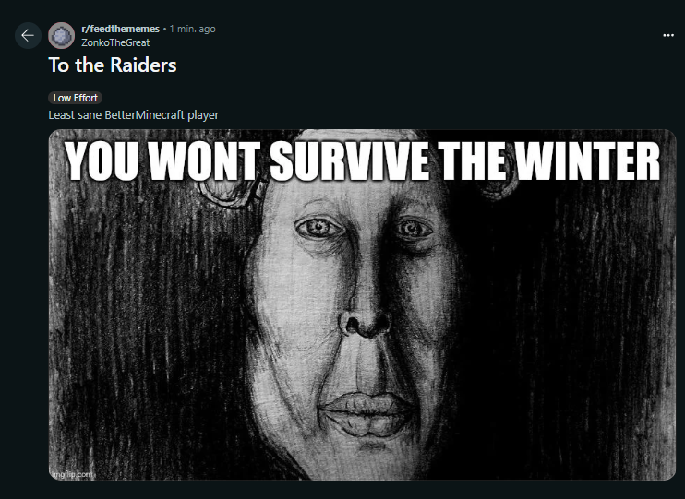Click the word 'WINTER' in the meme caption

[586, 161]
